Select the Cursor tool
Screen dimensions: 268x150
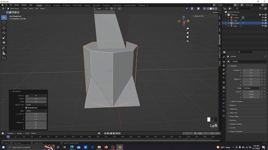click(x=4, y=22)
